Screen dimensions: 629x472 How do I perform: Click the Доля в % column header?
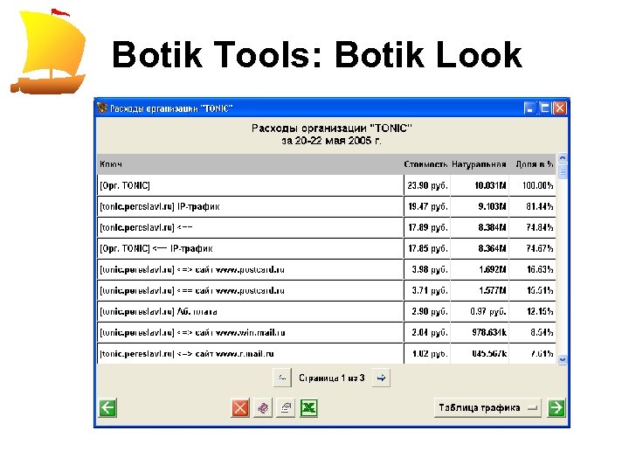point(535,164)
